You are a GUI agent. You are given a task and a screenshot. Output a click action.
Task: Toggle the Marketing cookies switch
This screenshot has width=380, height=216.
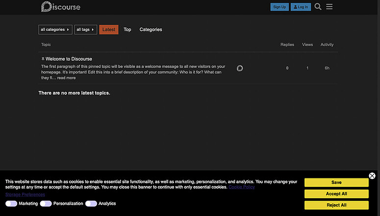click(11, 204)
